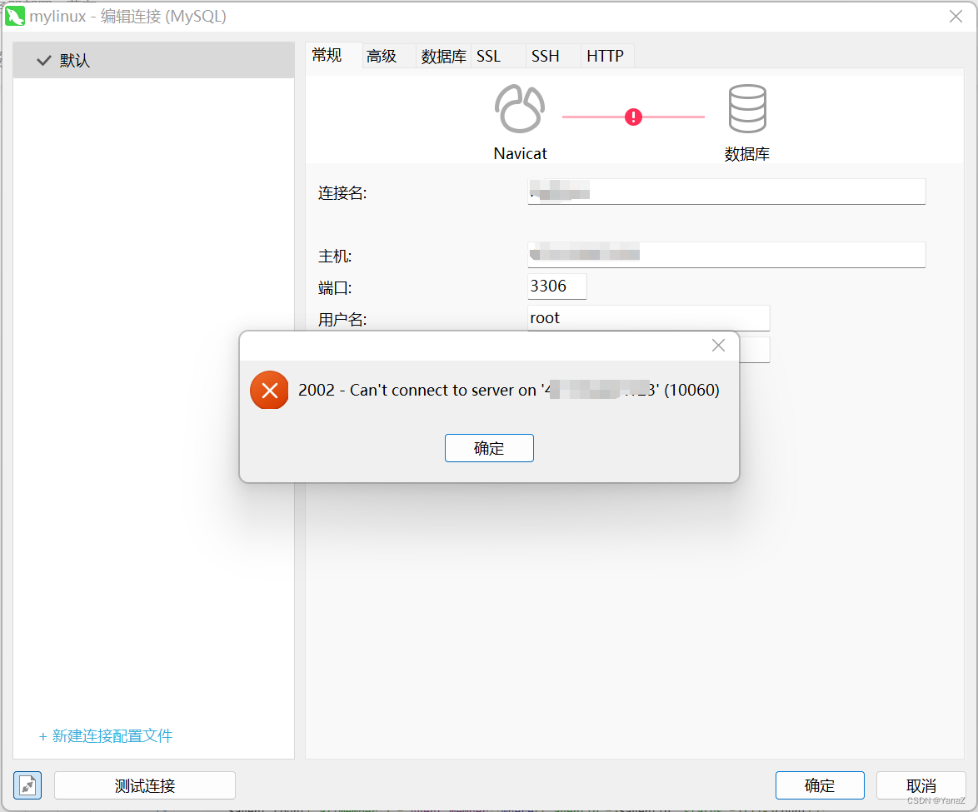Screen dimensions: 978x812
Task: Confirm error dialog with 确定 button
Action: (489, 448)
